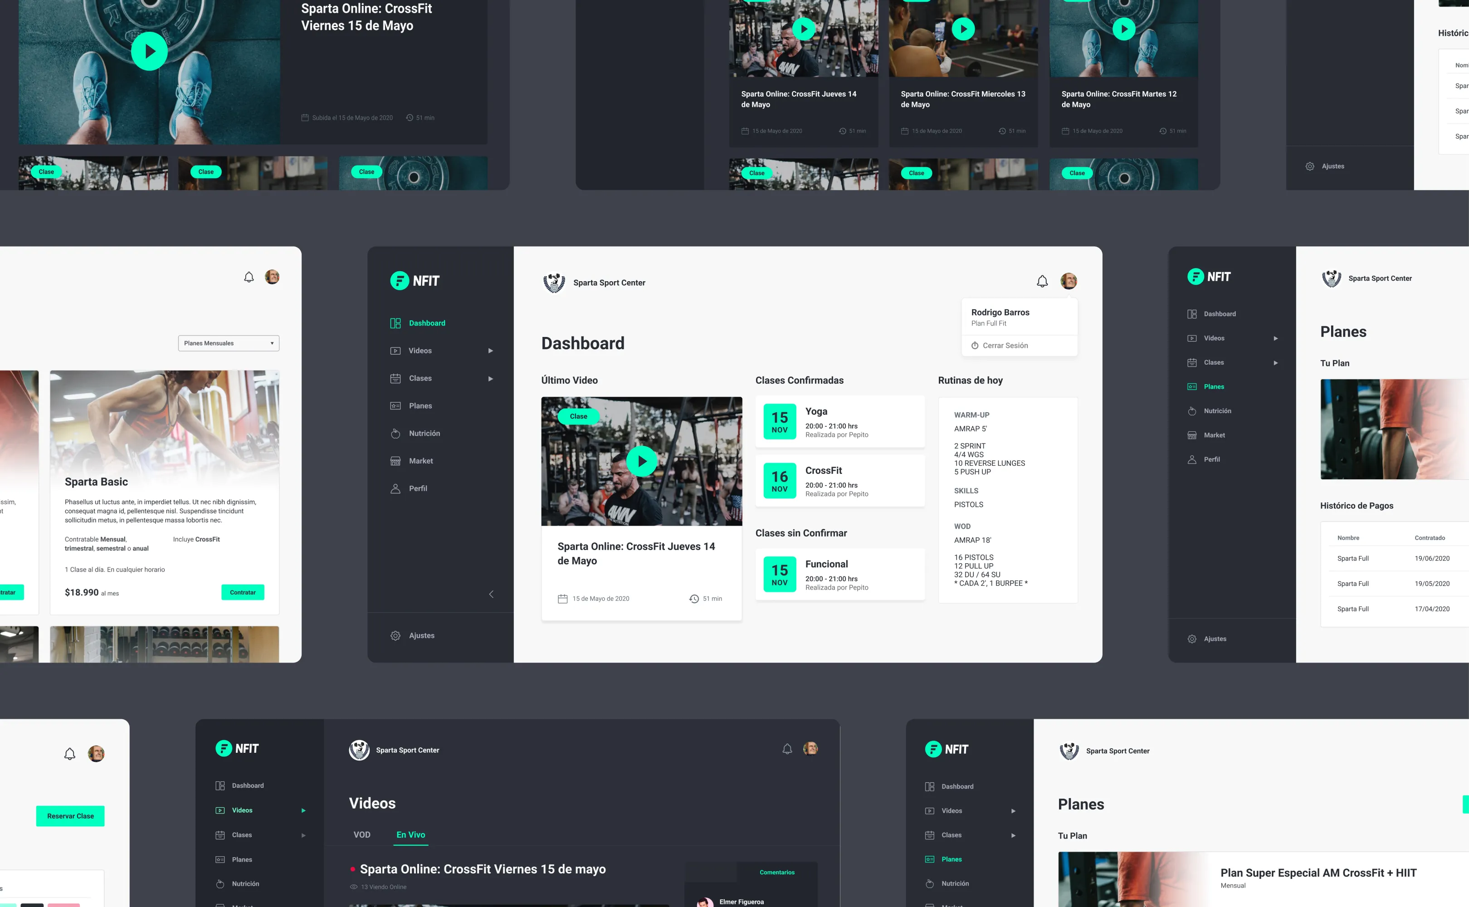The image size is (1469, 907).
Task: Select the Clases icon in navigation
Action: tap(395, 378)
